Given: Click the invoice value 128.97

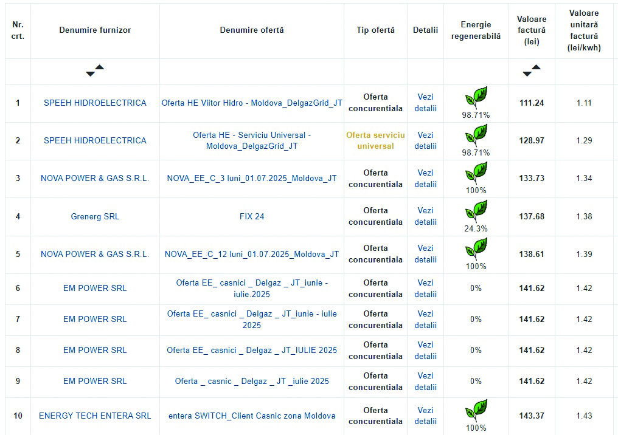Looking at the screenshot, I should pos(532,140).
